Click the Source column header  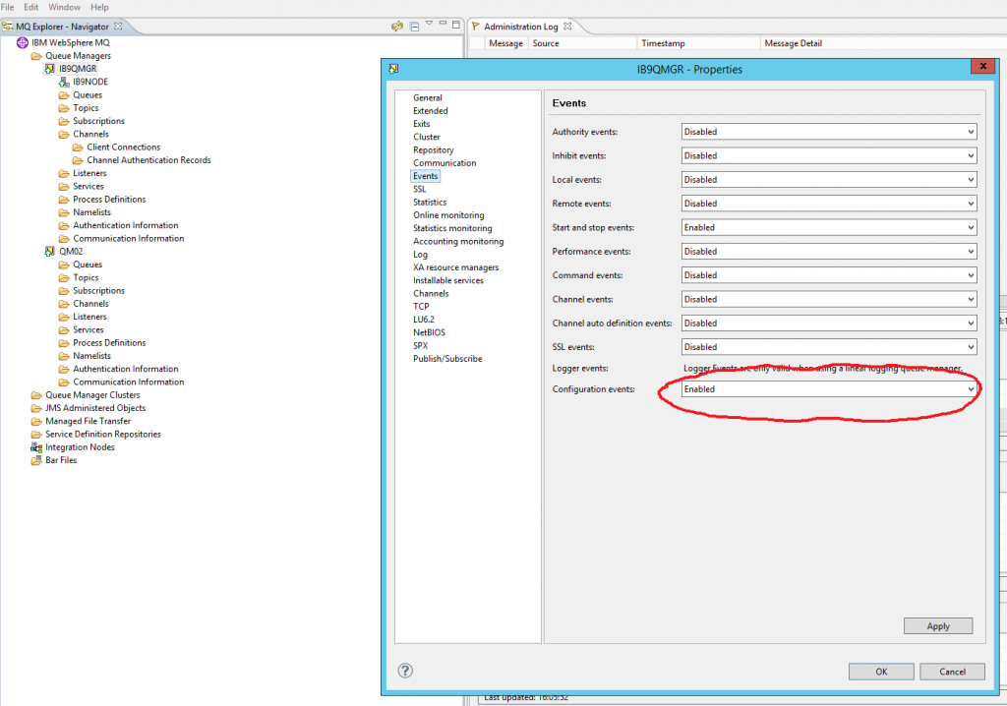(x=583, y=43)
